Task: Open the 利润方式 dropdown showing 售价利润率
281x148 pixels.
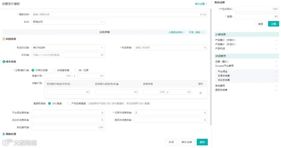Action: tap(68, 48)
